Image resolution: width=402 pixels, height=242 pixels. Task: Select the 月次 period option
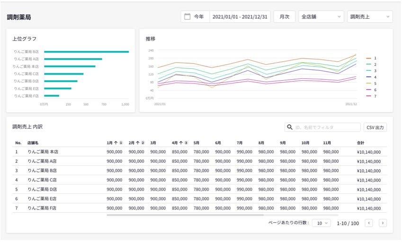[284, 17]
